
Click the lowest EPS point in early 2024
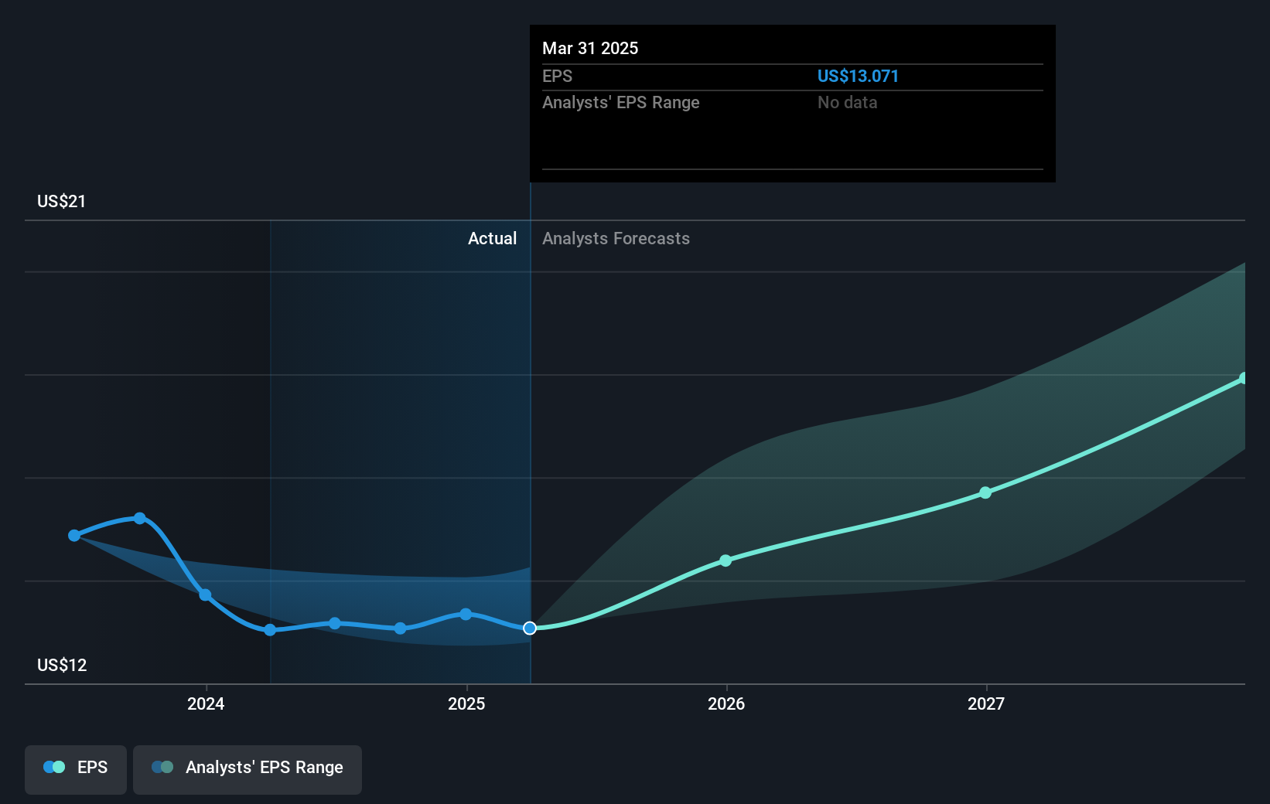click(x=270, y=630)
